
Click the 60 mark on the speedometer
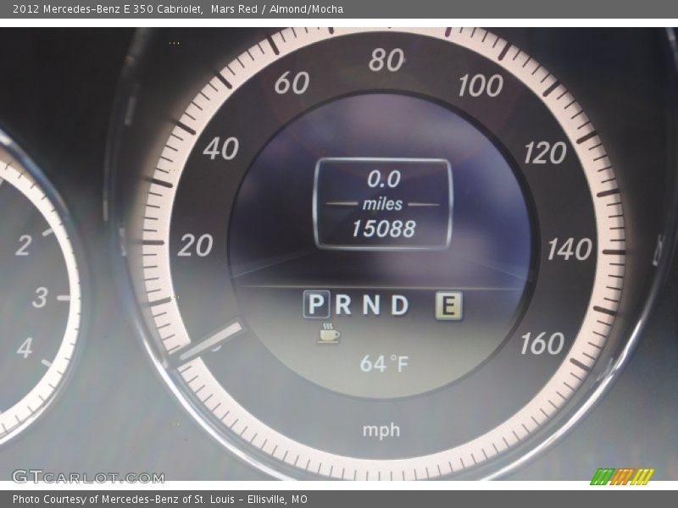pyautogui.click(x=292, y=82)
